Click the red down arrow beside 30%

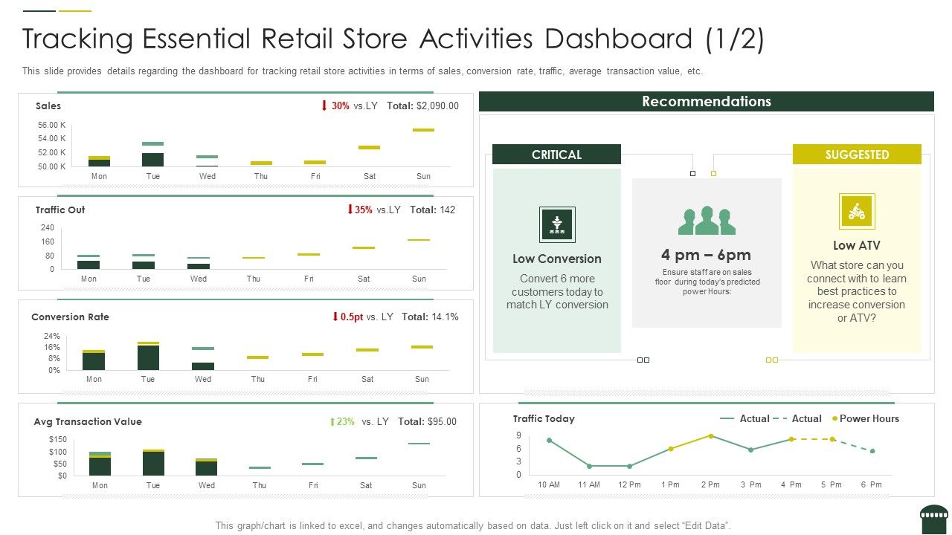(324, 106)
